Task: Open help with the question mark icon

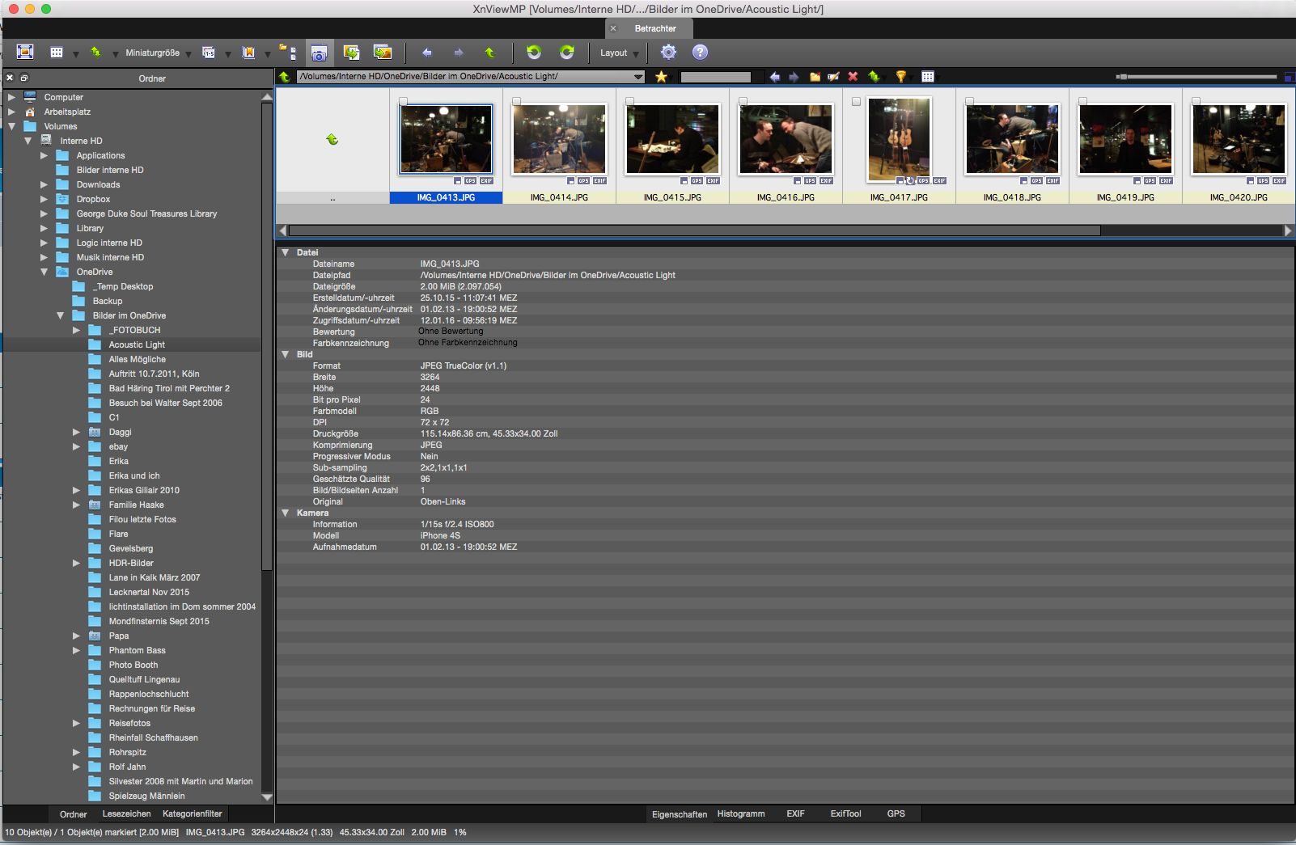Action: pyautogui.click(x=700, y=53)
